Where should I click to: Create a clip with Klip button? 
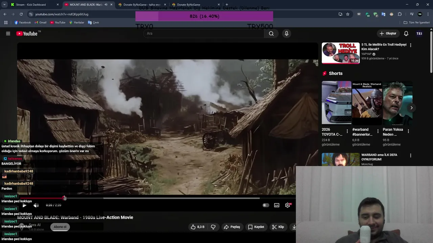(278, 227)
